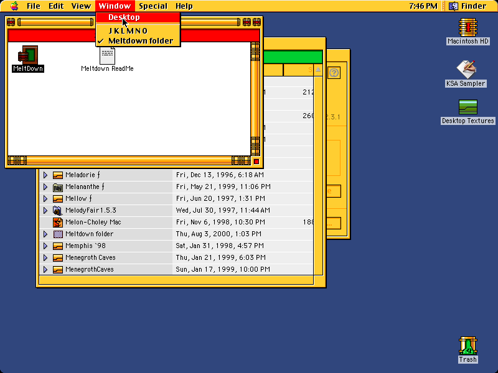This screenshot has width=498, height=373.
Task: Click the folder icon beside MenegrothCaves
Action: tap(57, 270)
